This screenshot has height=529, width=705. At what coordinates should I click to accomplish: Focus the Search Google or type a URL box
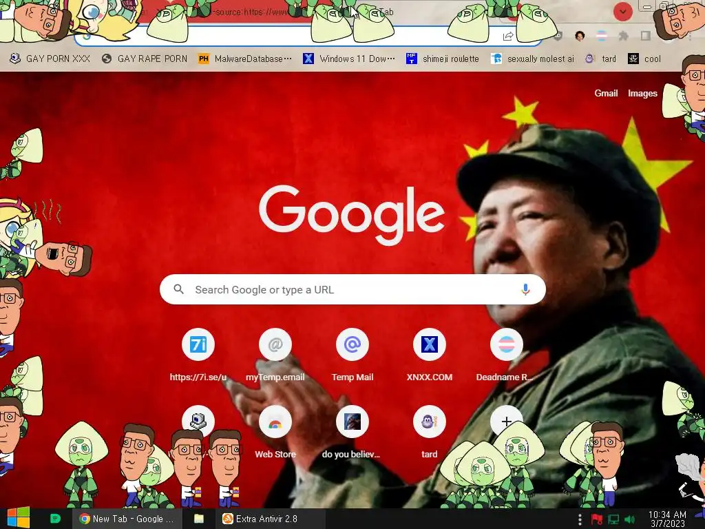(352, 289)
